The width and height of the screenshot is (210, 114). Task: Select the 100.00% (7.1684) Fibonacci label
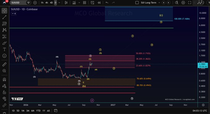(182, 19)
